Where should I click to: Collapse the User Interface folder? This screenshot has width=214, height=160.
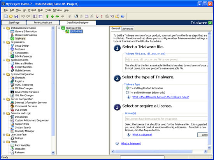[x=4, y=134]
